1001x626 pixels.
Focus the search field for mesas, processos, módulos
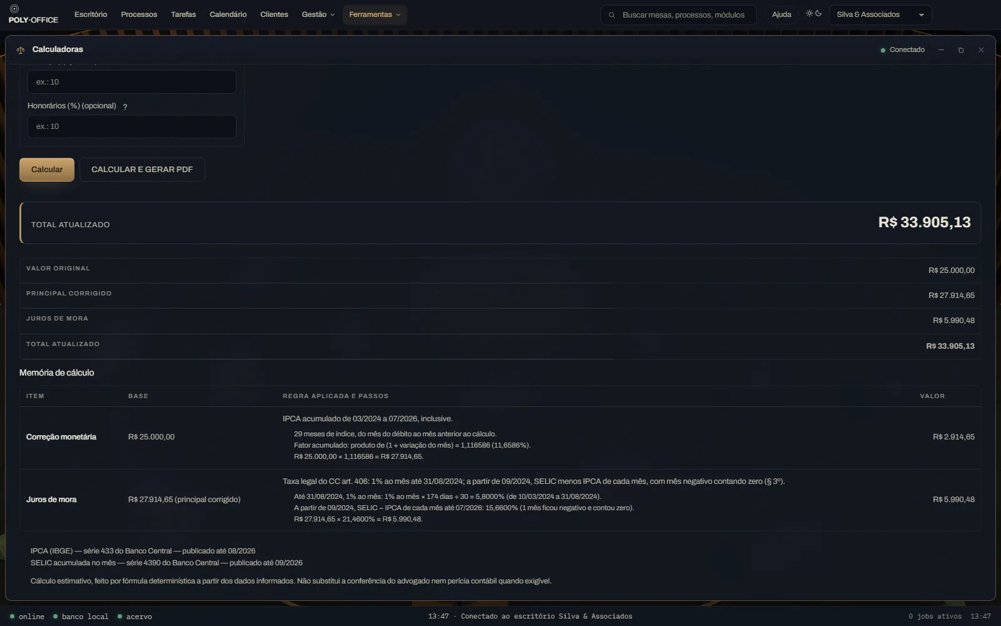click(x=678, y=15)
